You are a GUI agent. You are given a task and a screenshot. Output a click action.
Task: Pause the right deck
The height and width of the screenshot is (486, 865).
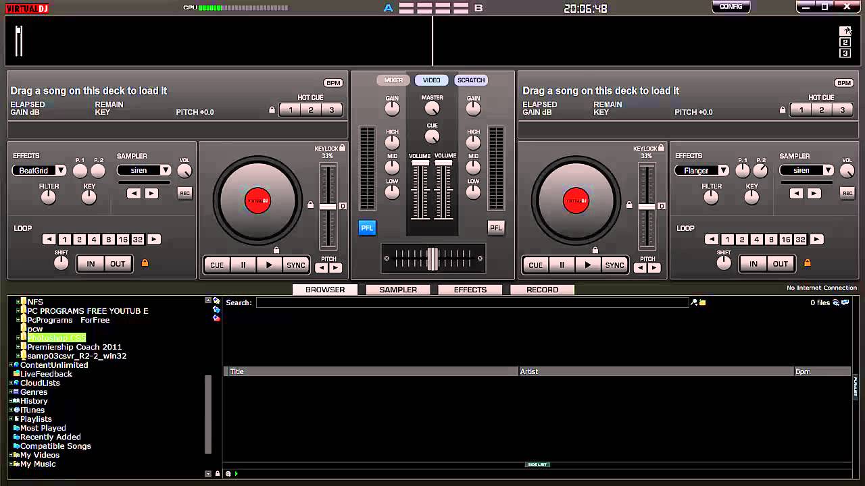click(x=562, y=265)
